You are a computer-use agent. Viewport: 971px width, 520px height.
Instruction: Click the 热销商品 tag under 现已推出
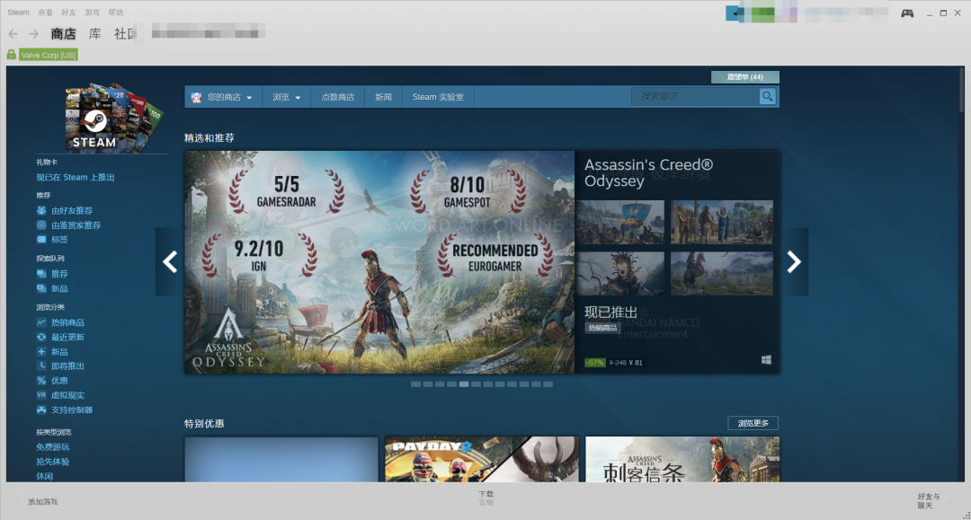601,328
